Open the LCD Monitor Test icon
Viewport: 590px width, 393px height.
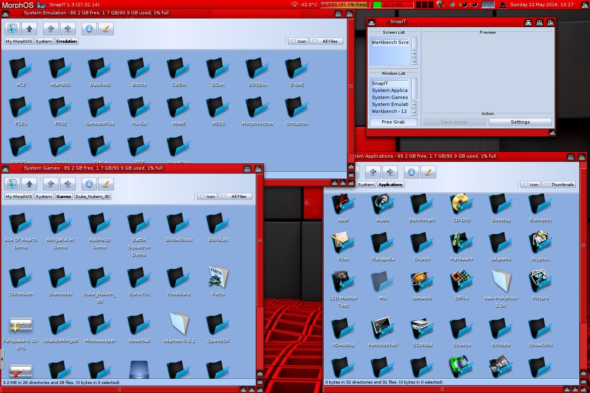pyautogui.click(x=343, y=282)
